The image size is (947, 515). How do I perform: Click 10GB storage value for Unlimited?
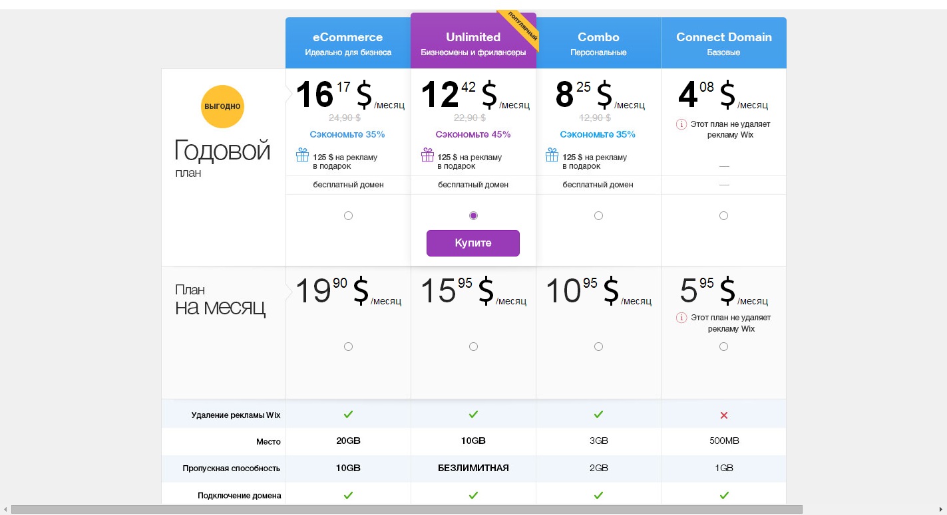pos(473,441)
